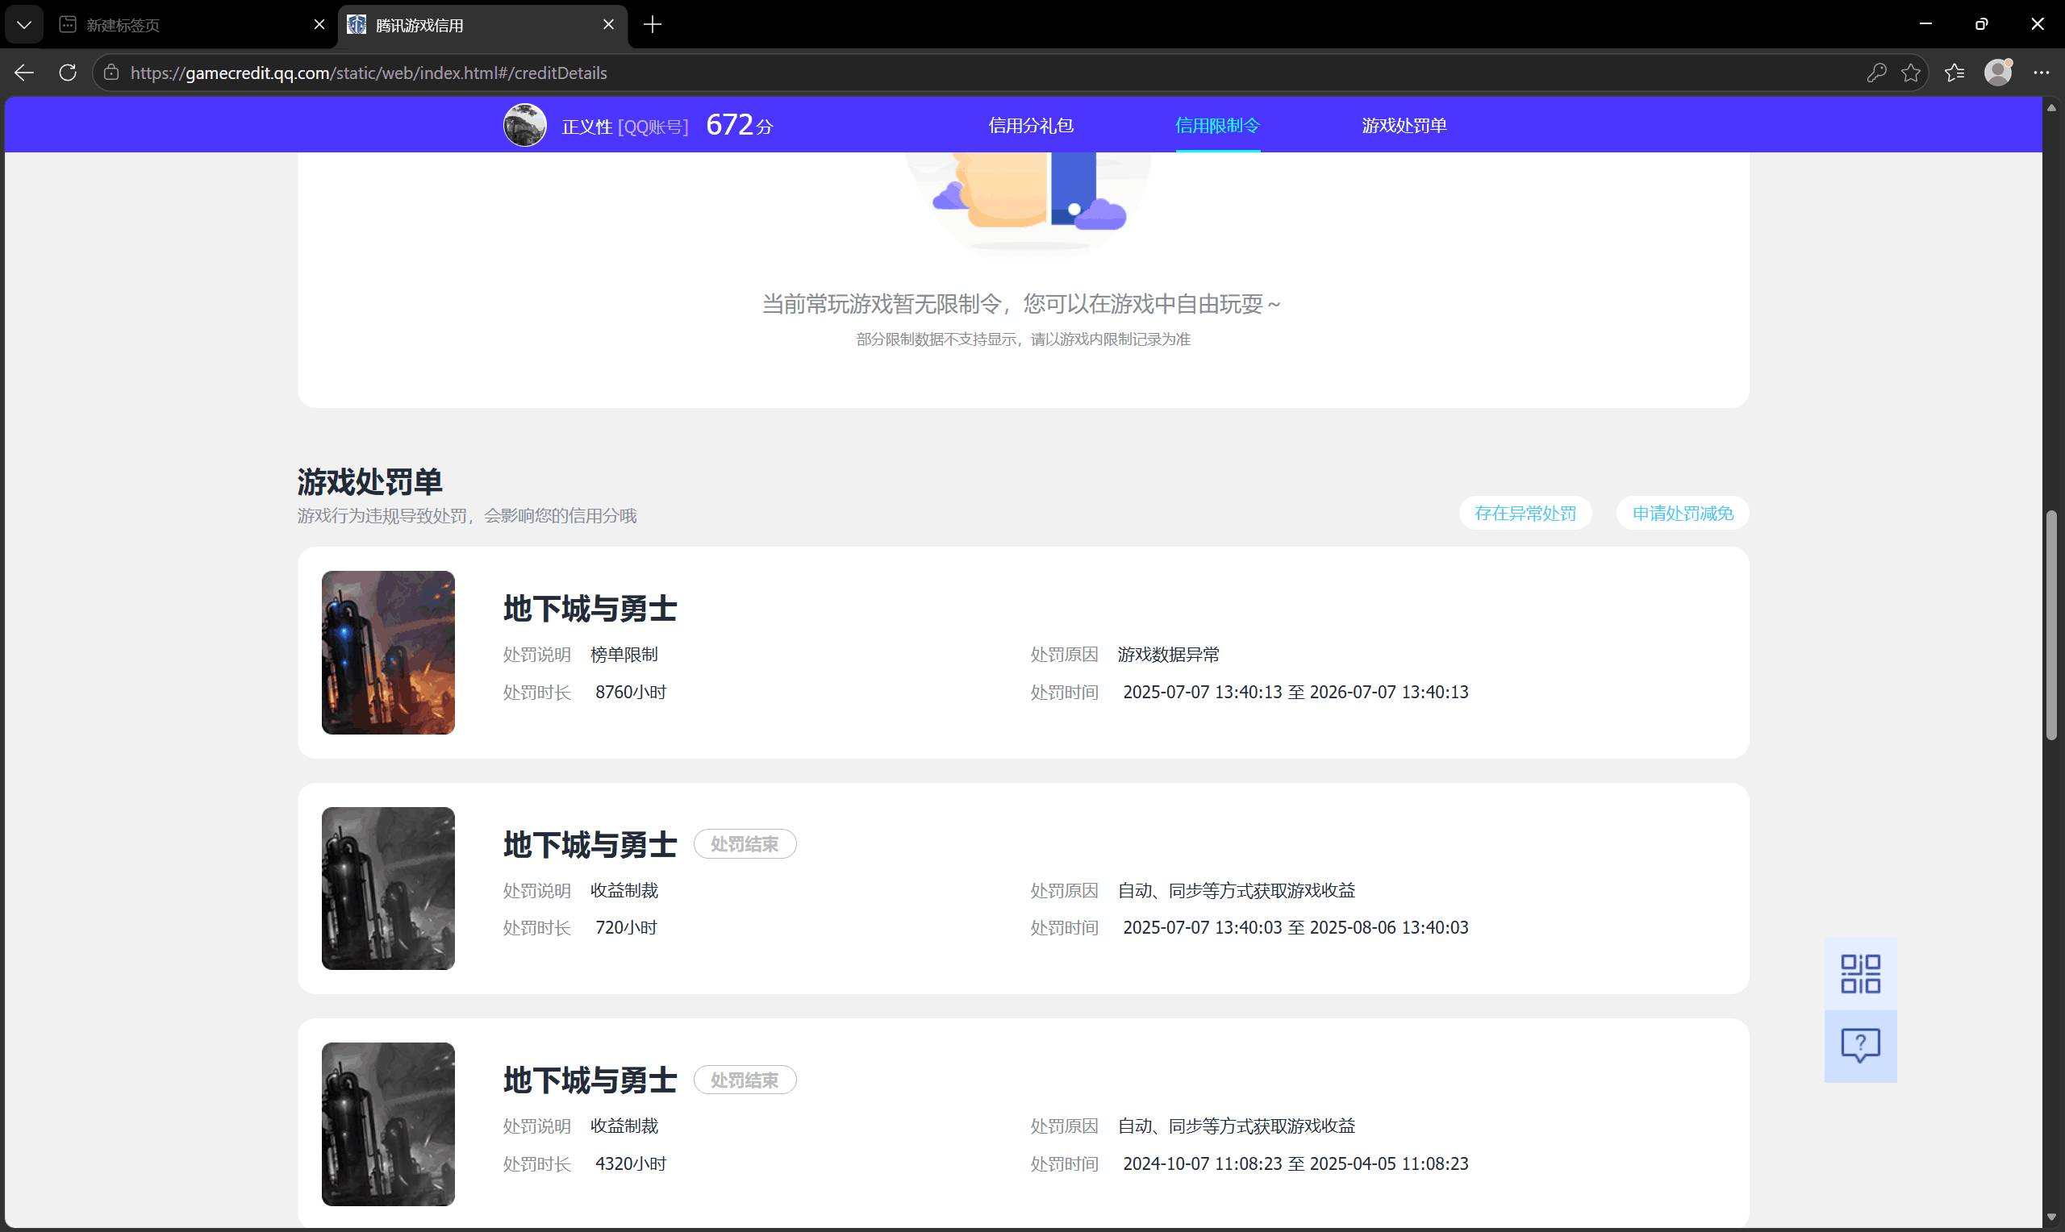Select the 信用限制令 navigation item
Image resolution: width=2065 pixels, height=1232 pixels.
click(1217, 125)
